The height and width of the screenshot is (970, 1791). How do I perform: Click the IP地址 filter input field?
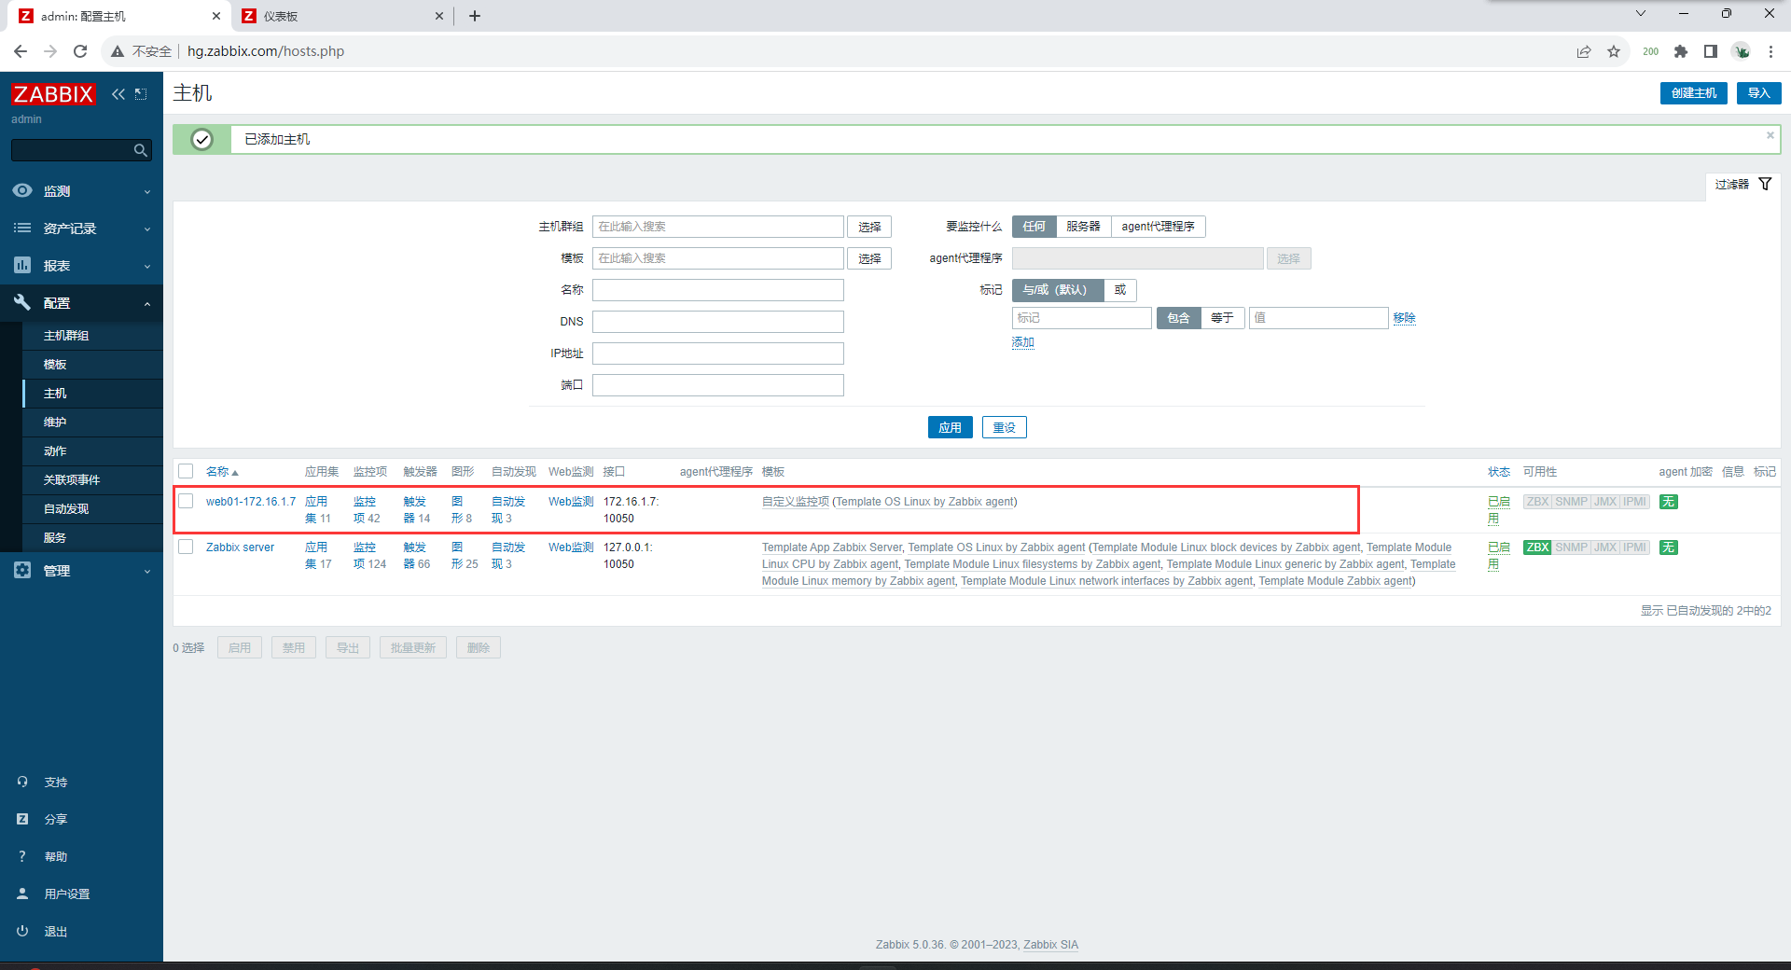click(717, 353)
